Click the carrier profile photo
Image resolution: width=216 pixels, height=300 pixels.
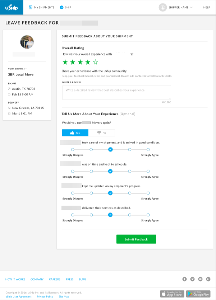[27, 42]
